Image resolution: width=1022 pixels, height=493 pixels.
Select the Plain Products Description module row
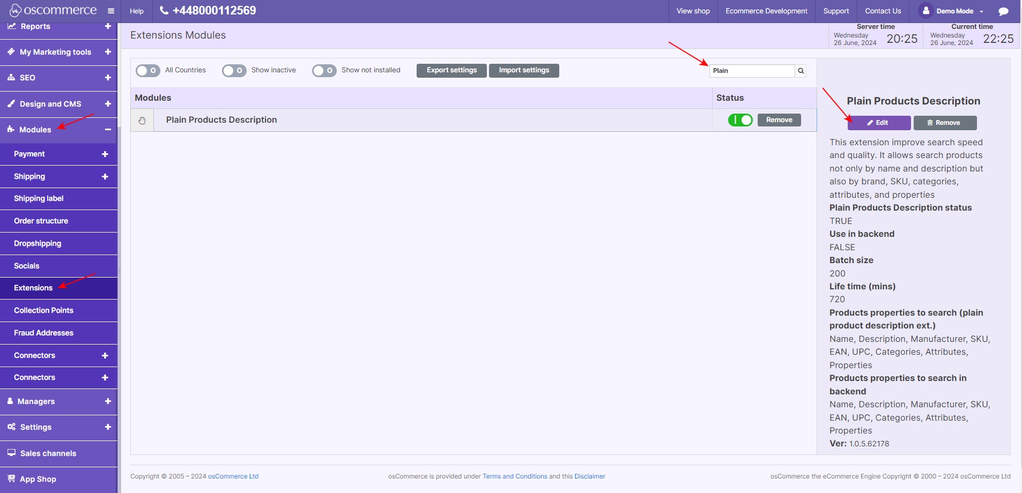pyautogui.click(x=473, y=120)
